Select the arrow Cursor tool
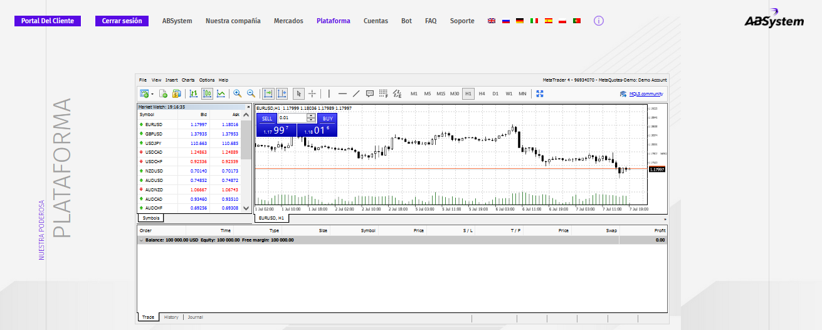The width and height of the screenshot is (822, 330). [298, 93]
